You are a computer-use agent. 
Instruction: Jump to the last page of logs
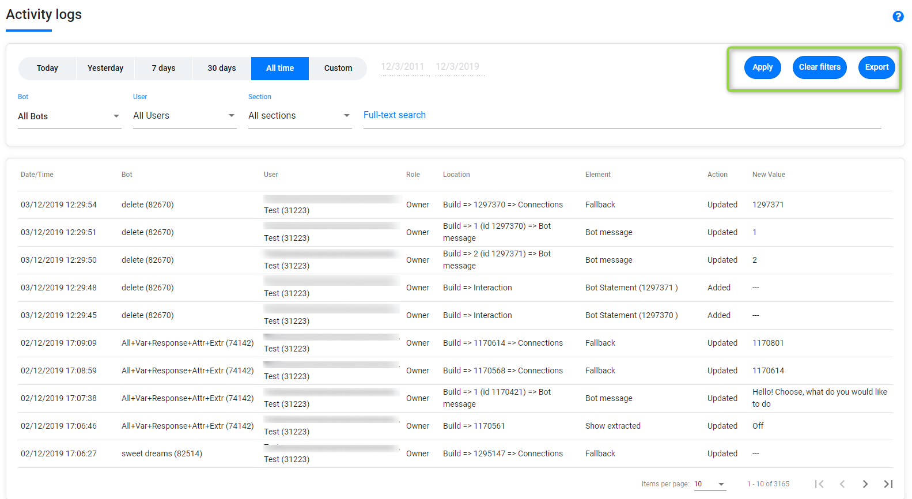(x=888, y=484)
